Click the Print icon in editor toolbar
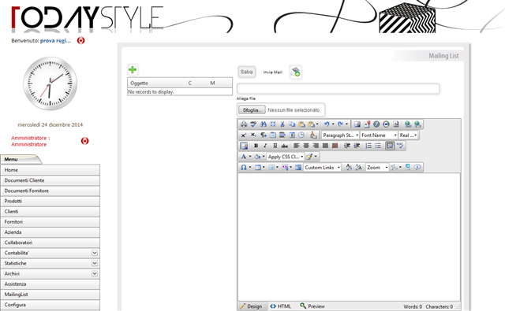This screenshot has width=505, height=311. [244, 124]
